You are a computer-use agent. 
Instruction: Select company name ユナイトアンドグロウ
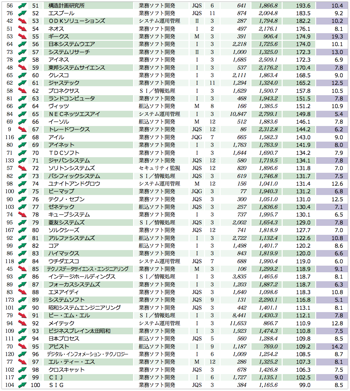click(x=74, y=184)
